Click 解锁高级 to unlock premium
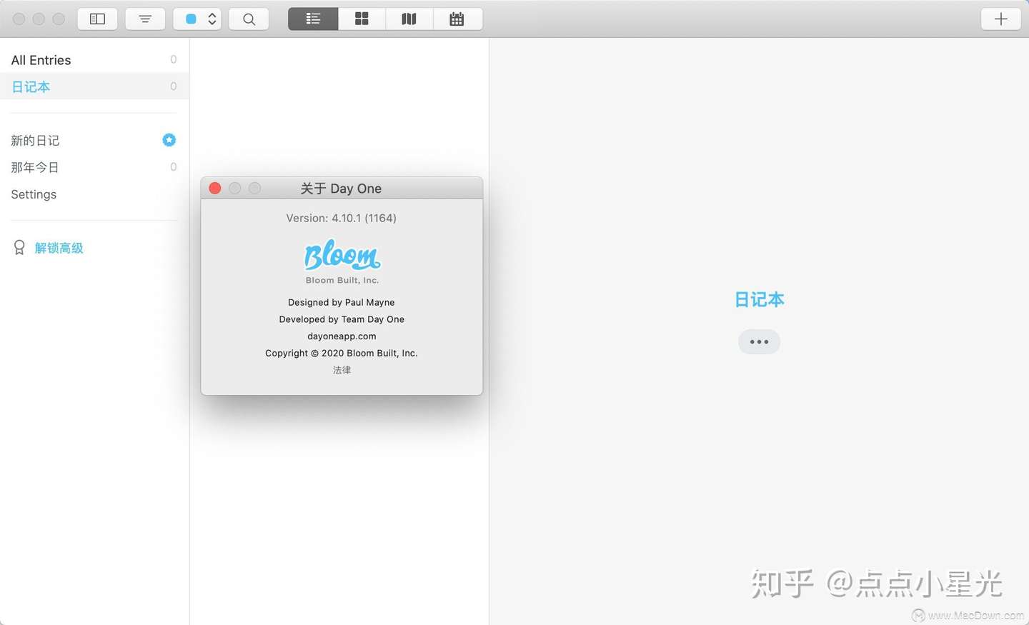The height and width of the screenshot is (625, 1029). (59, 247)
